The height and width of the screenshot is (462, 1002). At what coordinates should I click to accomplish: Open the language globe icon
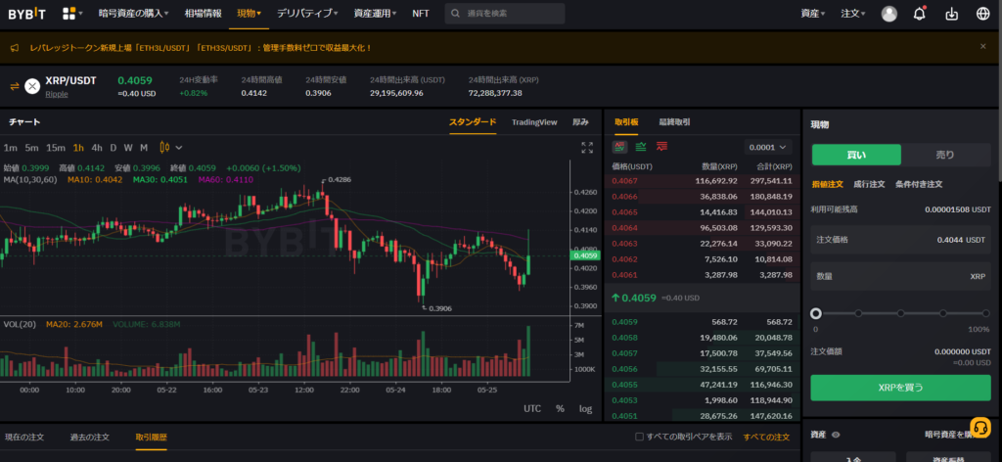click(982, 14)
